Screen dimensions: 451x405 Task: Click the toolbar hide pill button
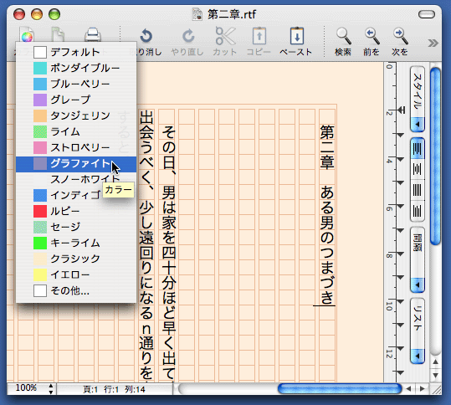(426, 14)
